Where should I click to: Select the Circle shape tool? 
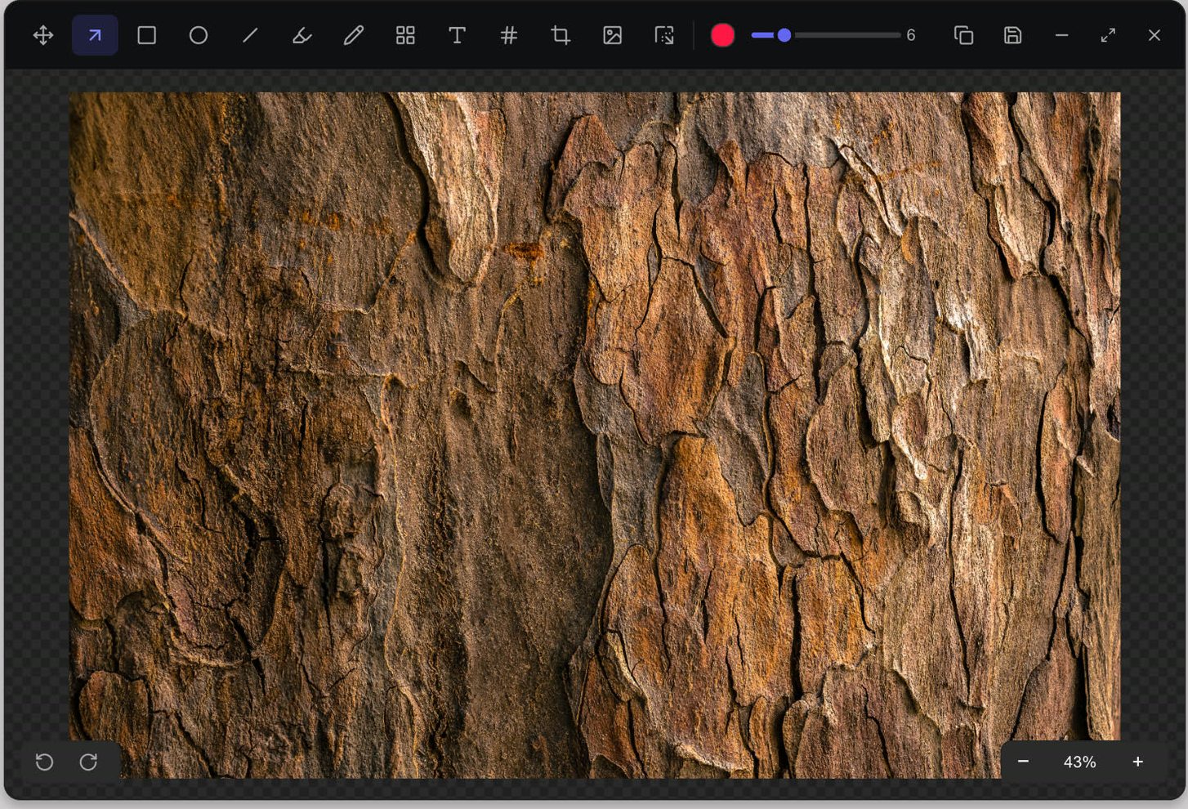click(x=199, y=35)
